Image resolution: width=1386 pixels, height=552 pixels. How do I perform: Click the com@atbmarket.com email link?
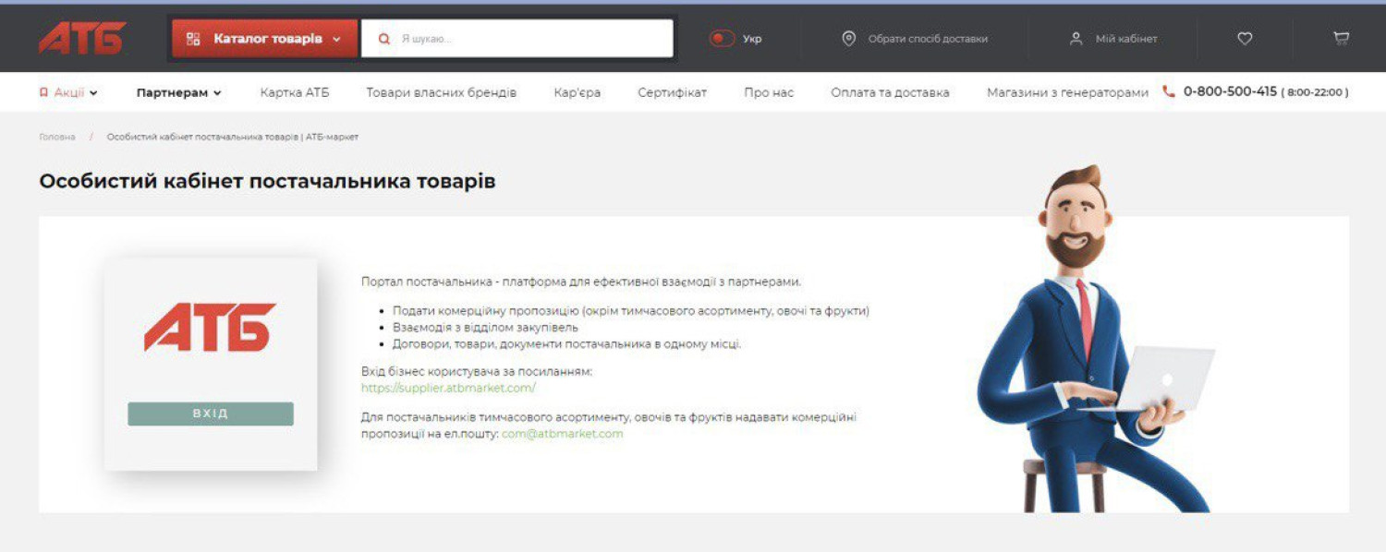pos(562,434)
